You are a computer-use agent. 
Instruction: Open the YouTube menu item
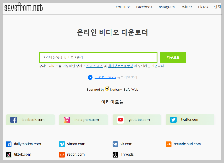[x=123, y=7]
